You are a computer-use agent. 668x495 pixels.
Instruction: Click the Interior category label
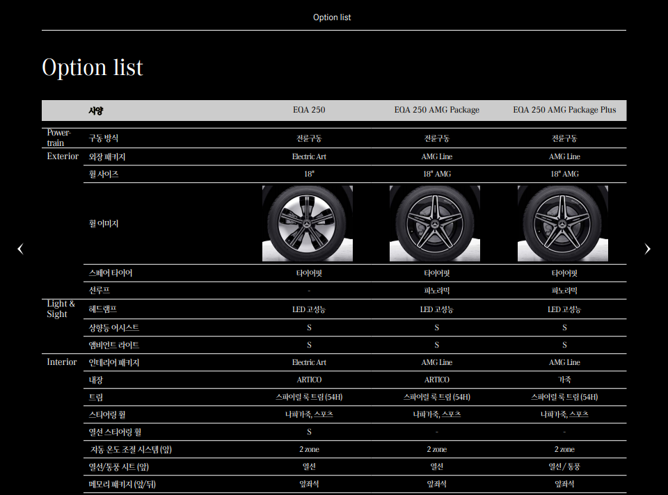click(62, 362)
